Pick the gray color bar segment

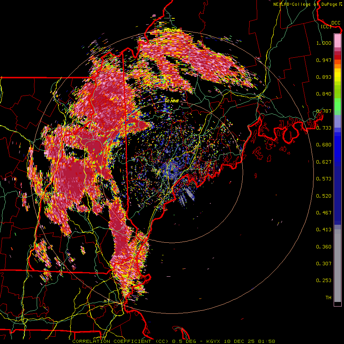[338, 266]
